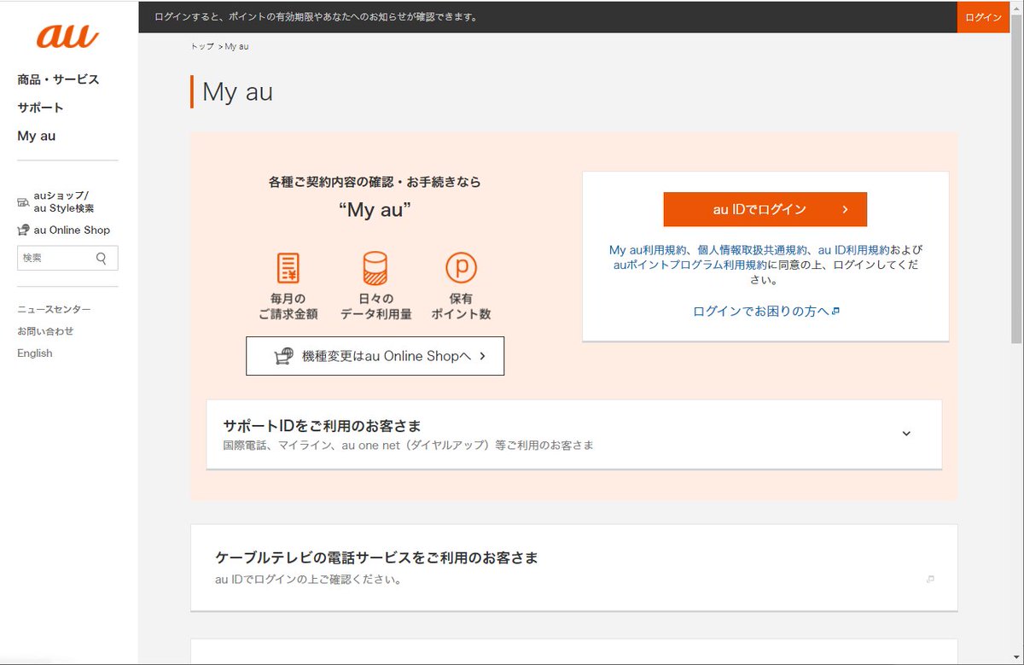Image resolution: width=1024 pixels, height=665 pixels.
Task: Open ケーブルテレビの電話サービスをご利用のお客さま card
Action: point(574,568)
